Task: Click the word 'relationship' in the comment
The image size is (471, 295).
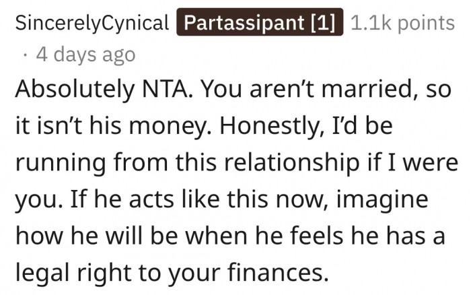Action: click(x=291, y=162)
